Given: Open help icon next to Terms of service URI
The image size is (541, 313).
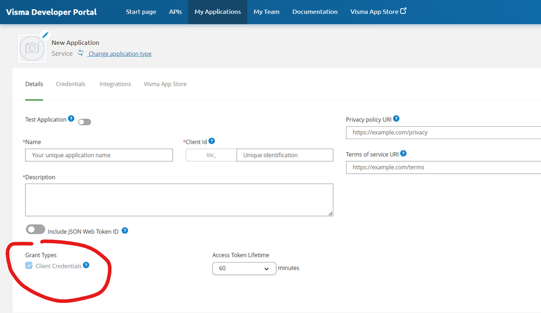Looking at the screenshot, I should (403, 154).
